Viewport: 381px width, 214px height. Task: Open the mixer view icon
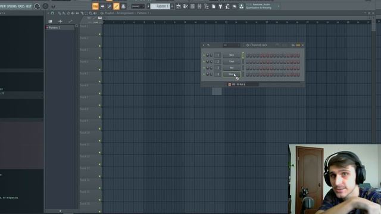[199, 7]
